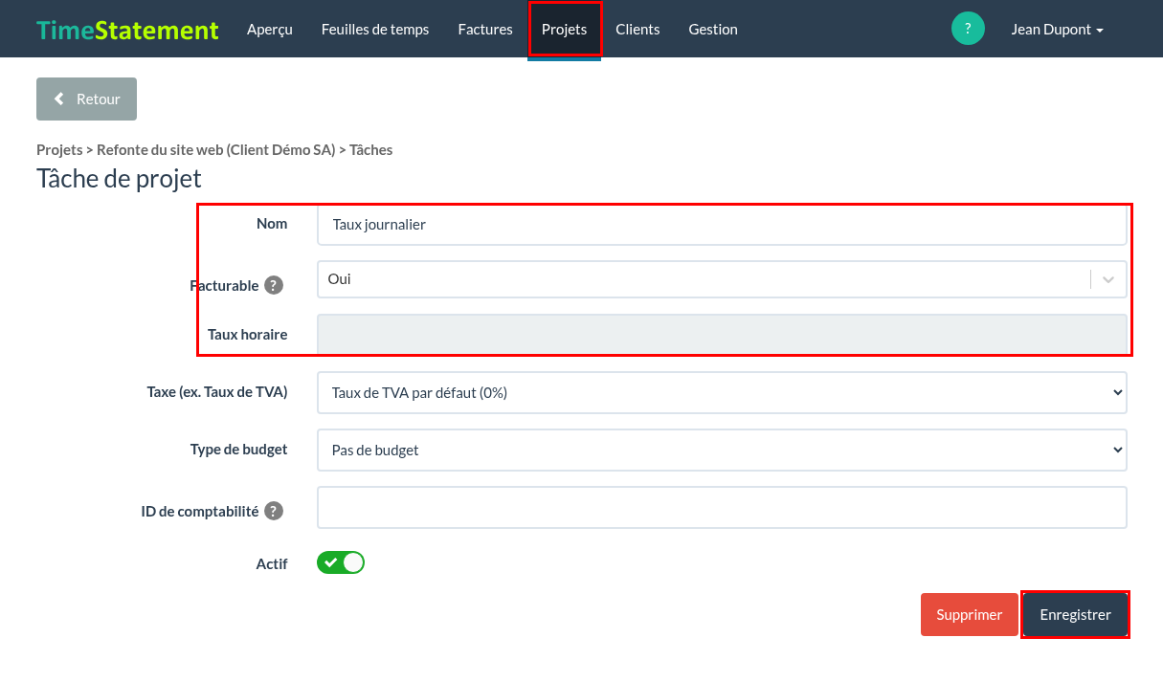1163x682 pixels.
Task: Focus the ID de comptabilité input
Action: [x=722, y=508]
